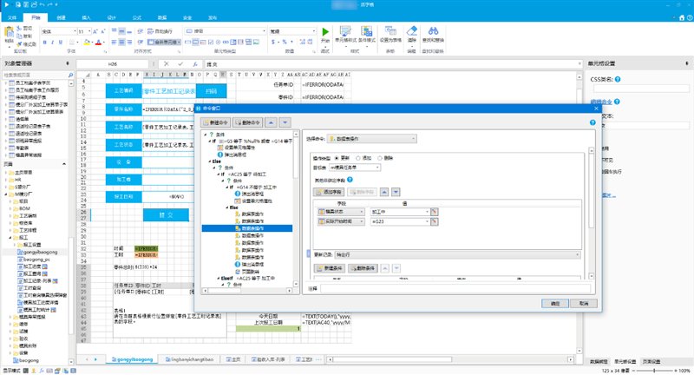The height and width of the screenshot is (375, 694).
Task: Undo the last action in title bar
Action: coord(42,4)
